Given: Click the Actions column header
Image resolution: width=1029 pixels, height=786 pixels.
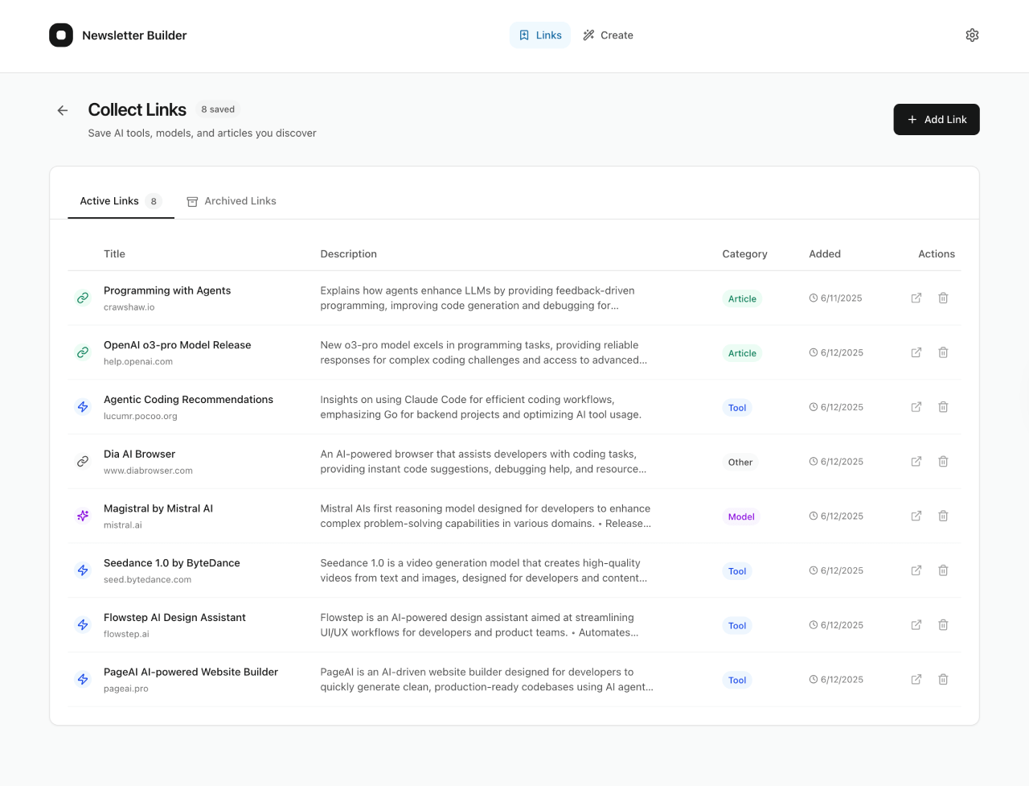Looking at the screenshot, I should (x=937, y=254).
